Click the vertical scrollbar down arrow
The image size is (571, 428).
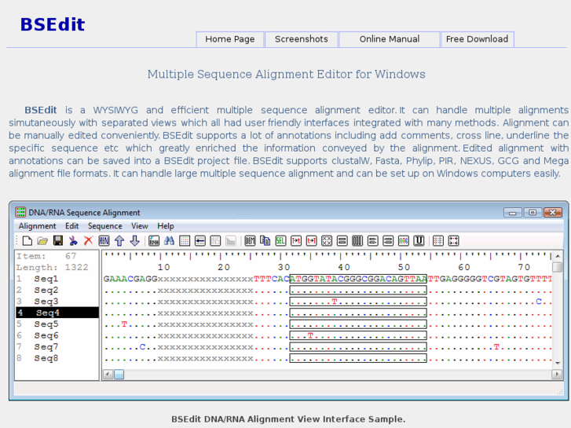click(558, 363)
